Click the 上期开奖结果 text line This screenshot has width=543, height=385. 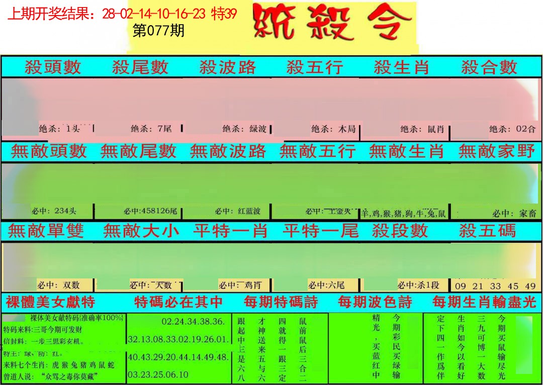pyautogui.click(x=122, y=14)
